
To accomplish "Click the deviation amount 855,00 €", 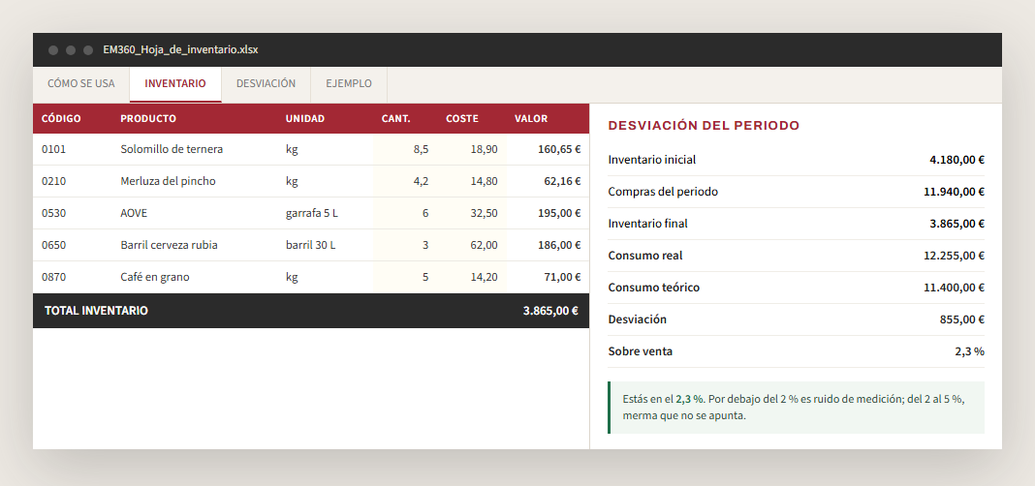I will point(961,319).
